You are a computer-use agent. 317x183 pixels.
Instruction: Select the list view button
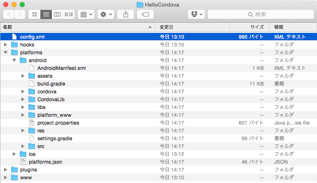coord(46,14)
